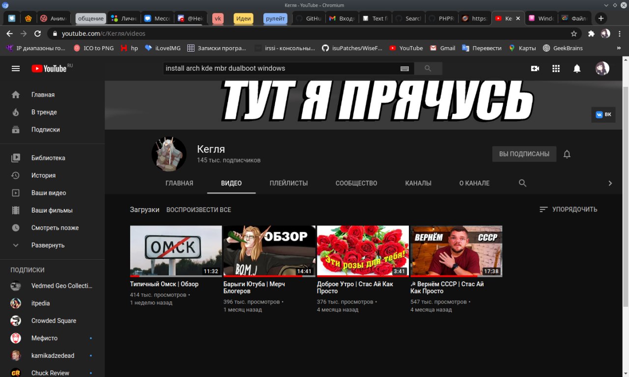This screenshot has height=377, width=629.
Task: Open the account avatar menu
Action: tap(602, 69)
